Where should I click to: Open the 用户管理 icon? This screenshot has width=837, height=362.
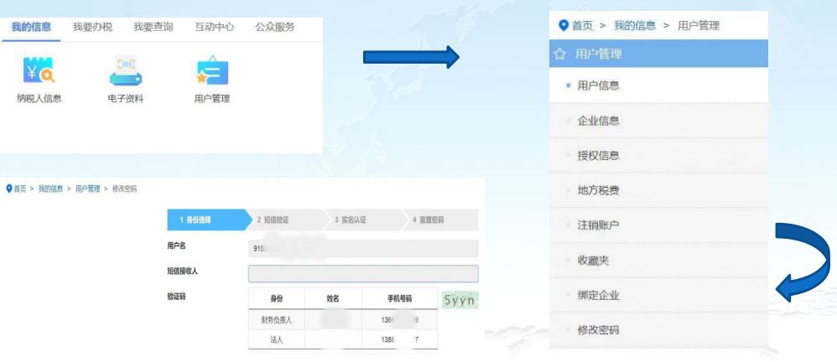212,71
